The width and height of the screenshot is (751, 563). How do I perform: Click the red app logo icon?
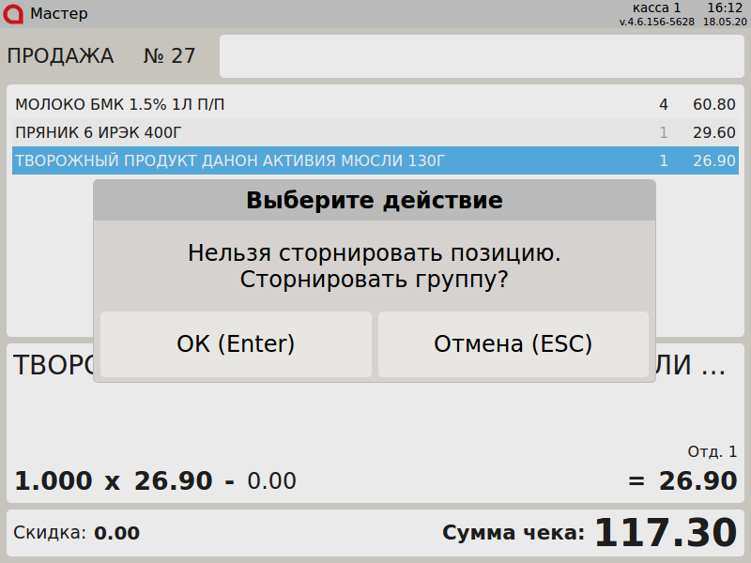tap(15, 13)
